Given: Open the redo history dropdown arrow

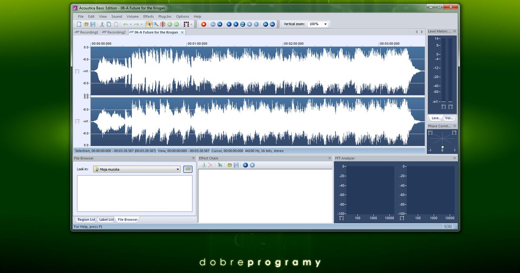Looking at the screenshot, I should click(141, 24).
